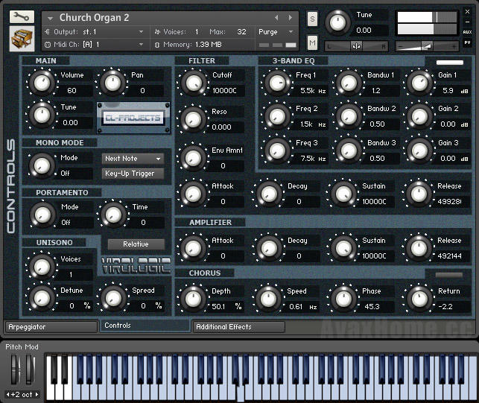Image resolution: width=479 pixels, height=403 pixels.
Task: Go to previous instrument using left arrow
Action: pos(277,17)
